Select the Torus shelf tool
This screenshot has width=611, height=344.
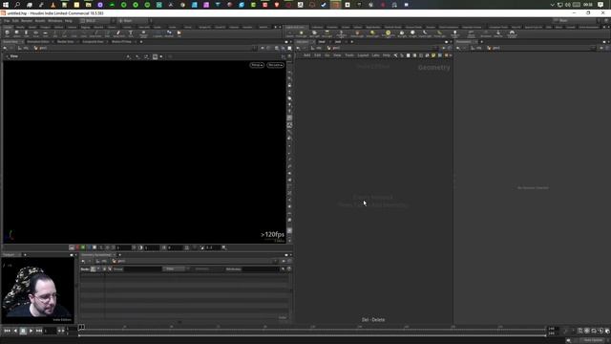tap(36, 34)
